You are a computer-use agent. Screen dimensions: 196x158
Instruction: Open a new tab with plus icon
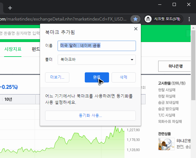point(10,8)
